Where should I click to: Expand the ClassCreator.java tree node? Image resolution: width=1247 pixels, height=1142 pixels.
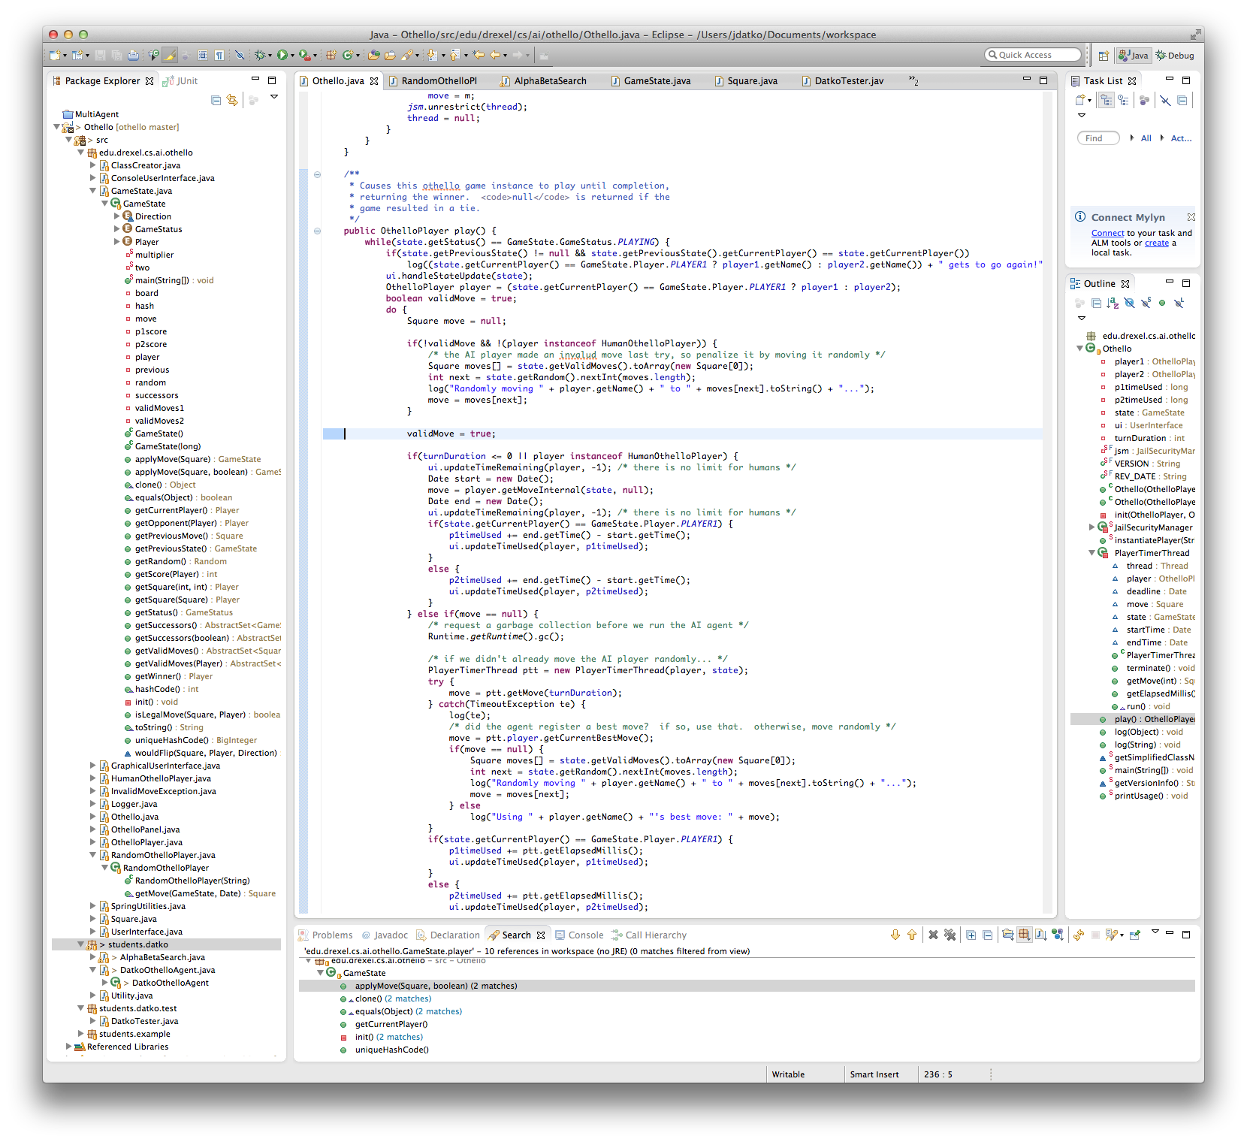(x=93, y=165)
